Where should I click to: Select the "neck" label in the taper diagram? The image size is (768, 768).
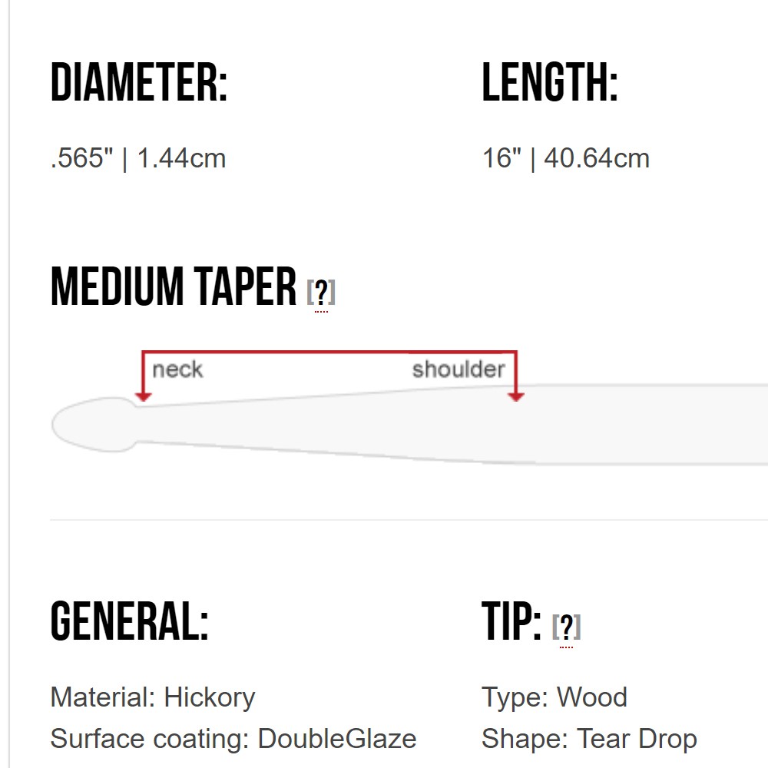pos(177,369)
